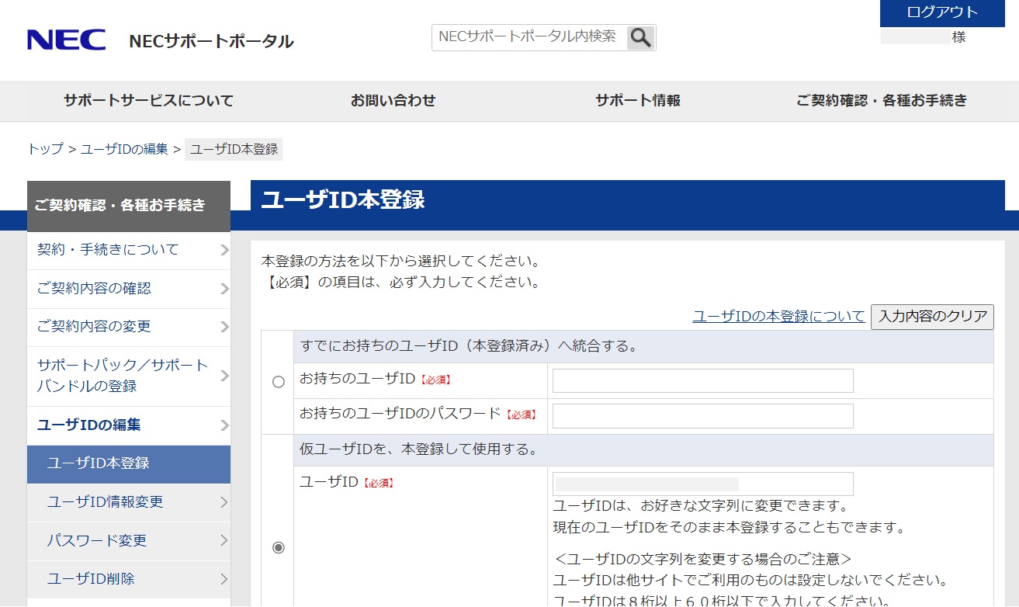Open the お問い合わせ navigation menu
Image resolution: width=1019 pixels, height=607 pixels.
tap(393, 101)
